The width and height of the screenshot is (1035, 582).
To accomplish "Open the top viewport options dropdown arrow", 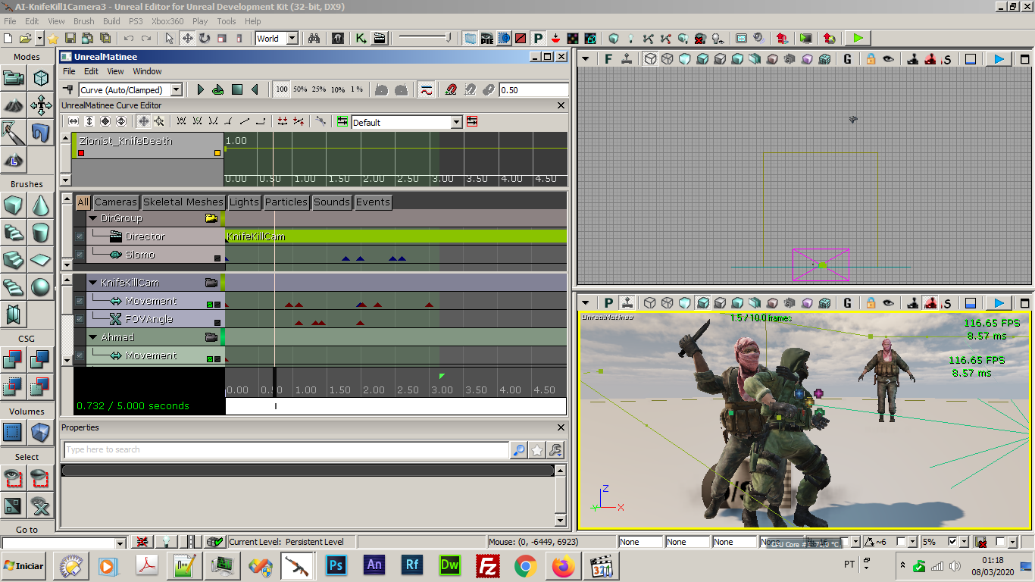I will tap(585, 59).
